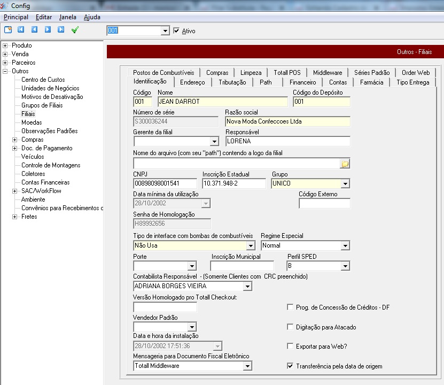The width and height of the screenshot is (444, 385).
Task: Go to the next record
Action: point(48,30)
